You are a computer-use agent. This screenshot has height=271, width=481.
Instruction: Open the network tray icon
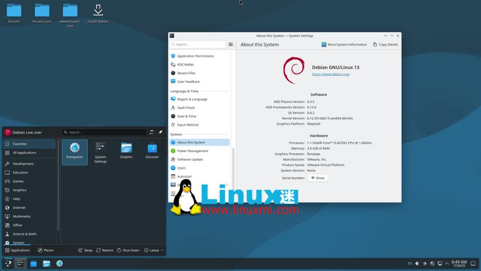432,263
